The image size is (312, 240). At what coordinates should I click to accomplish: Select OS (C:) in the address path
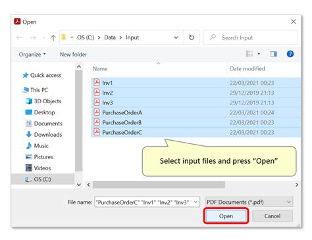click(86, 37)
